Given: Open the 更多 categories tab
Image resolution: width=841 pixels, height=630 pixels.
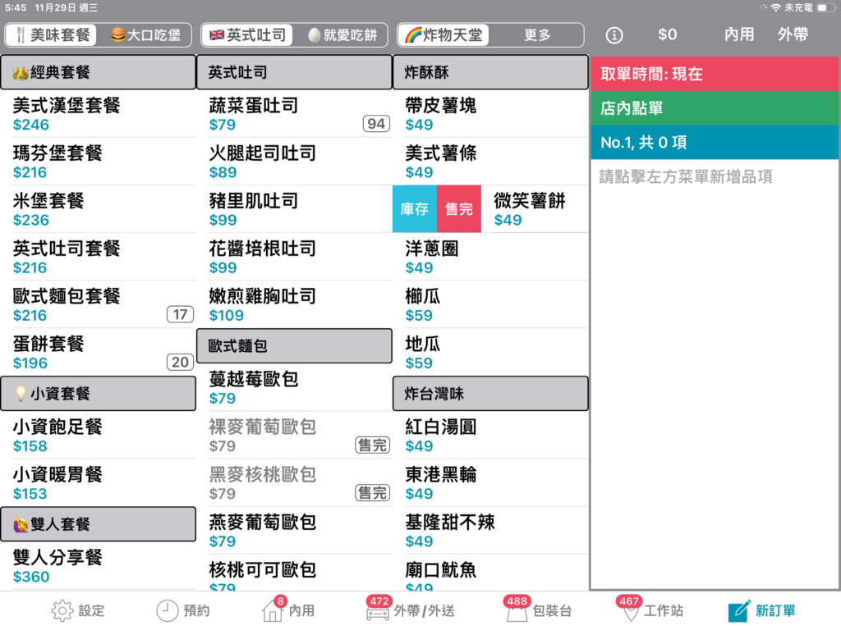Looking at the screenshot, I should tap(537, 35).
